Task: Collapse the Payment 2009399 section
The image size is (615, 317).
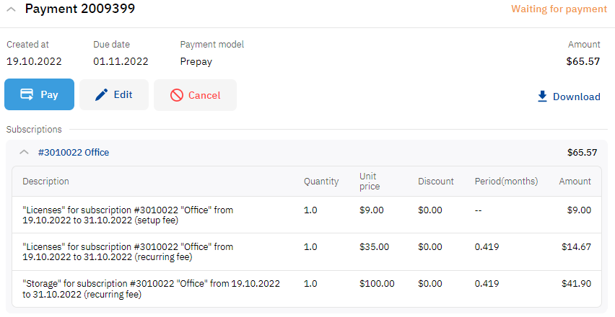Action: click(12, 9)
